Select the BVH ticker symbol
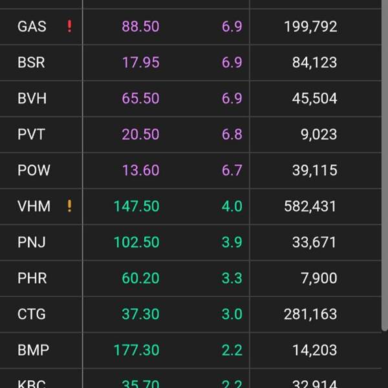The height and width of the screenshot is (388, 388). (x=32, y=98)
